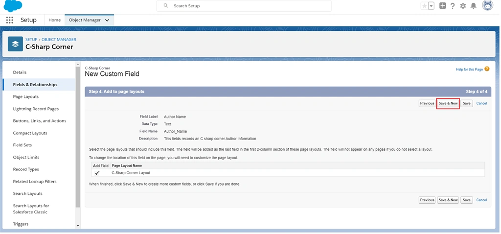Click the top Previous button
501x234 pixels.
point(427,103)
